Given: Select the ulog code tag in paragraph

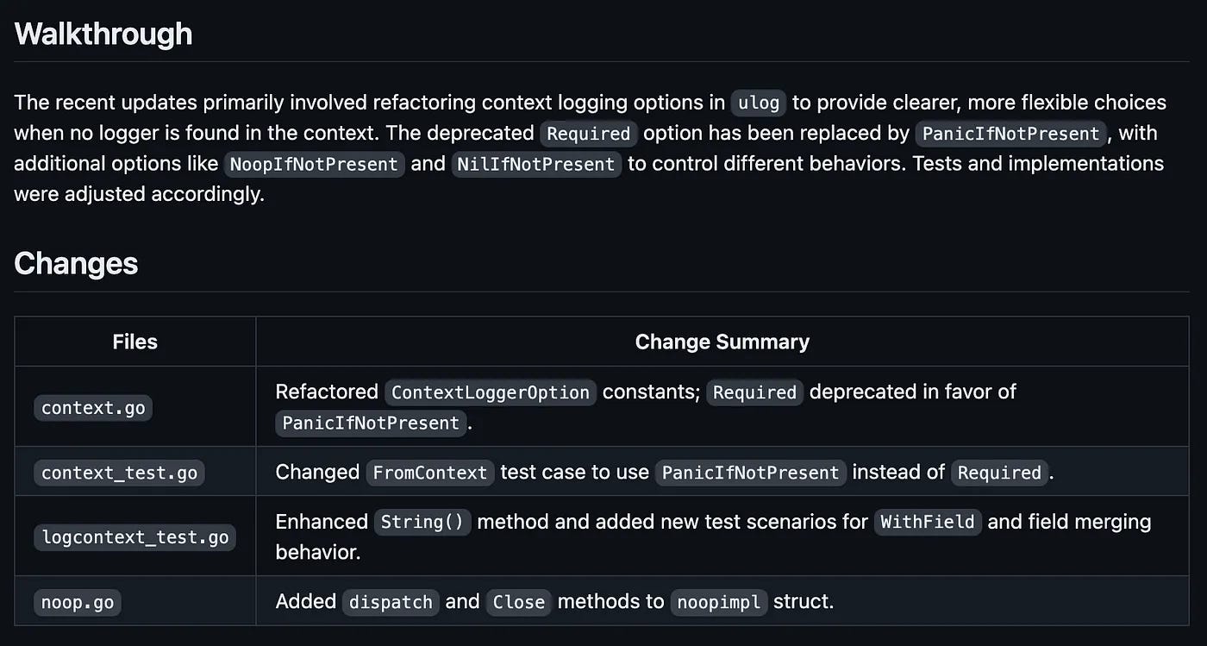Looking at the screenshot, I should 759,103.
